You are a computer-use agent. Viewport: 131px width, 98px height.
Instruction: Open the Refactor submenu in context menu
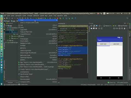coord(38,48)
